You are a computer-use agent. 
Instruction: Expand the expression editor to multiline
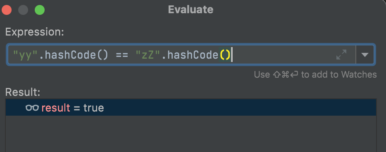click(341, 55)
